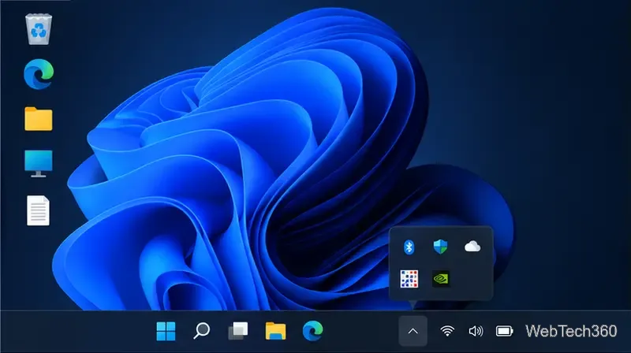Launch File Explorer from the taskbar
631x353 pixels.
(275, 331)
